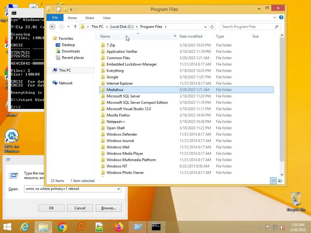Open the Home ribbon tab

coord(72,18)
